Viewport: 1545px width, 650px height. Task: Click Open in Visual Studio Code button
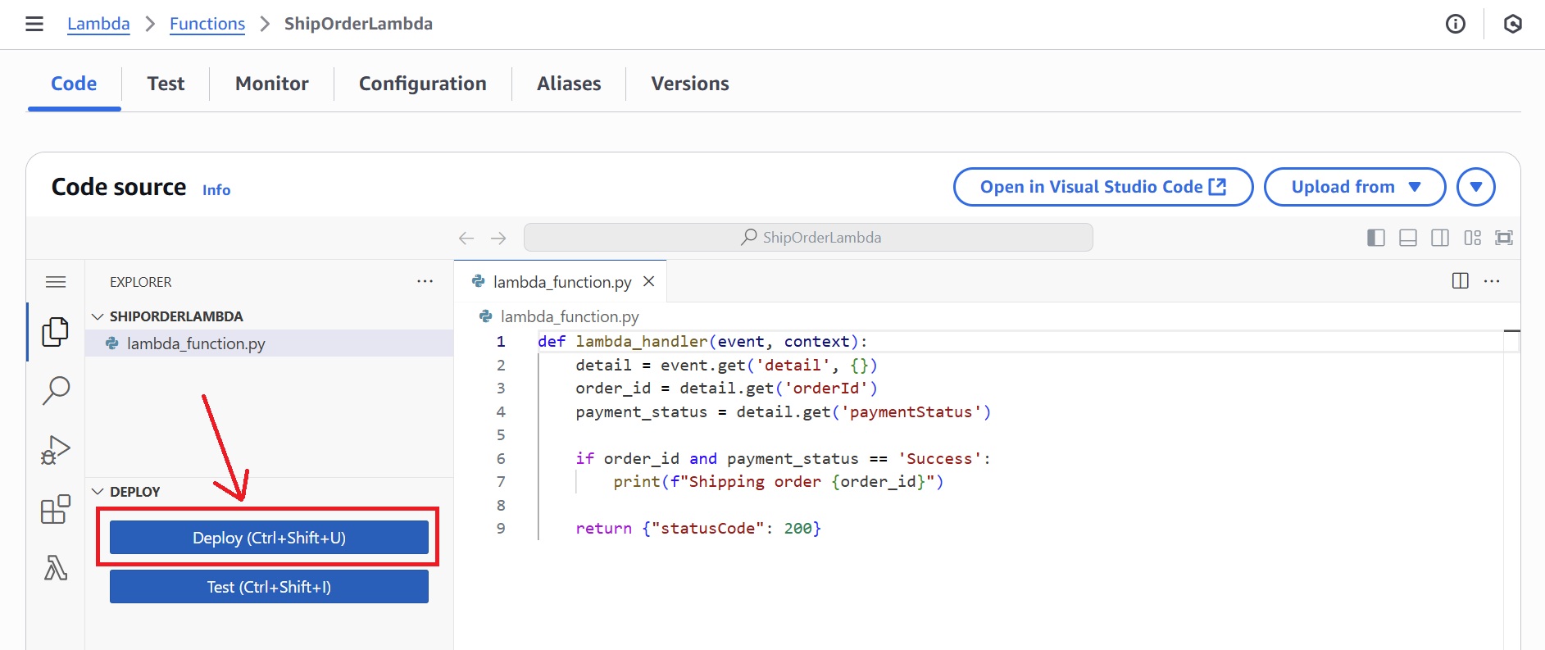pyautogui.click(x=1103, y=187)
